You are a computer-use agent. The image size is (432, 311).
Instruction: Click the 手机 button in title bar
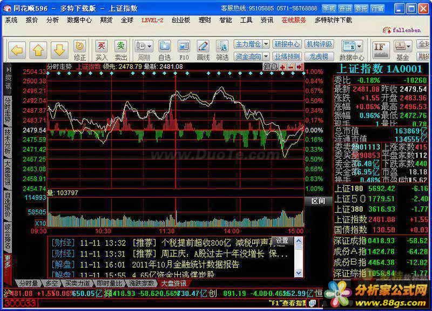[329, 9]
